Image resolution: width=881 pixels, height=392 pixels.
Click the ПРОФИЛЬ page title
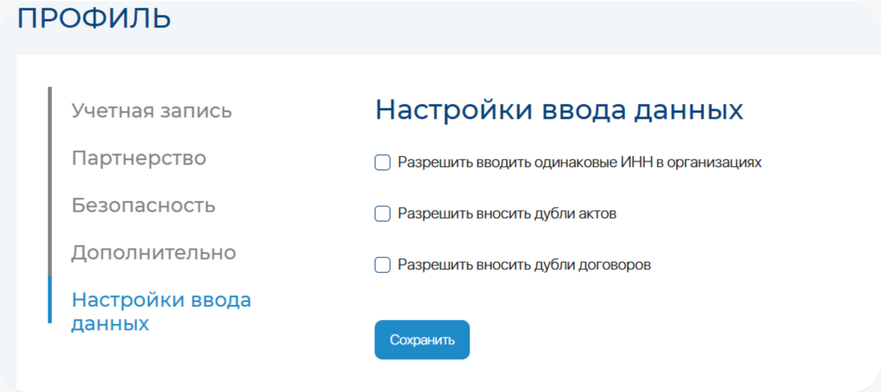pyautogui.click(x=94, y=18)
